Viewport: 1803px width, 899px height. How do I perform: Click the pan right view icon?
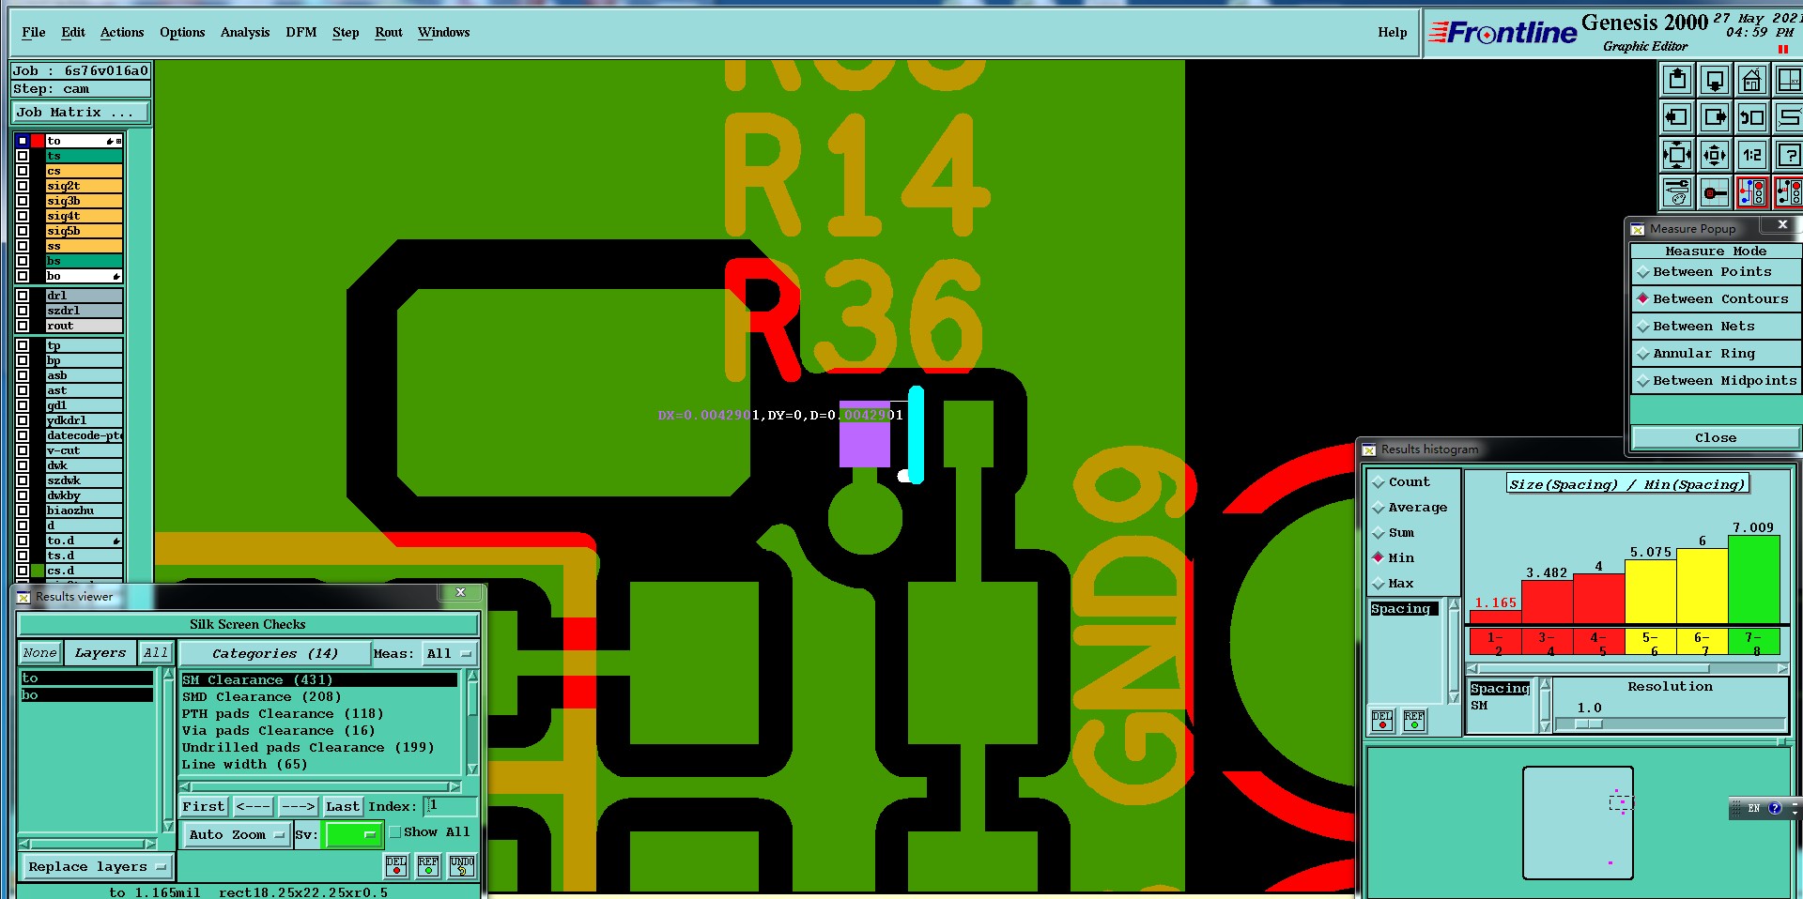tap(1715, 117)
